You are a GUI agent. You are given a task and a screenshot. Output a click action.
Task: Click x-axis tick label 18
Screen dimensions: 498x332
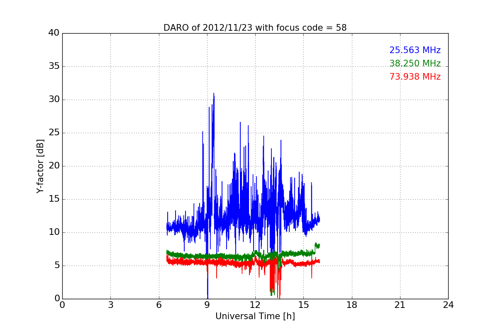[352, 305]
